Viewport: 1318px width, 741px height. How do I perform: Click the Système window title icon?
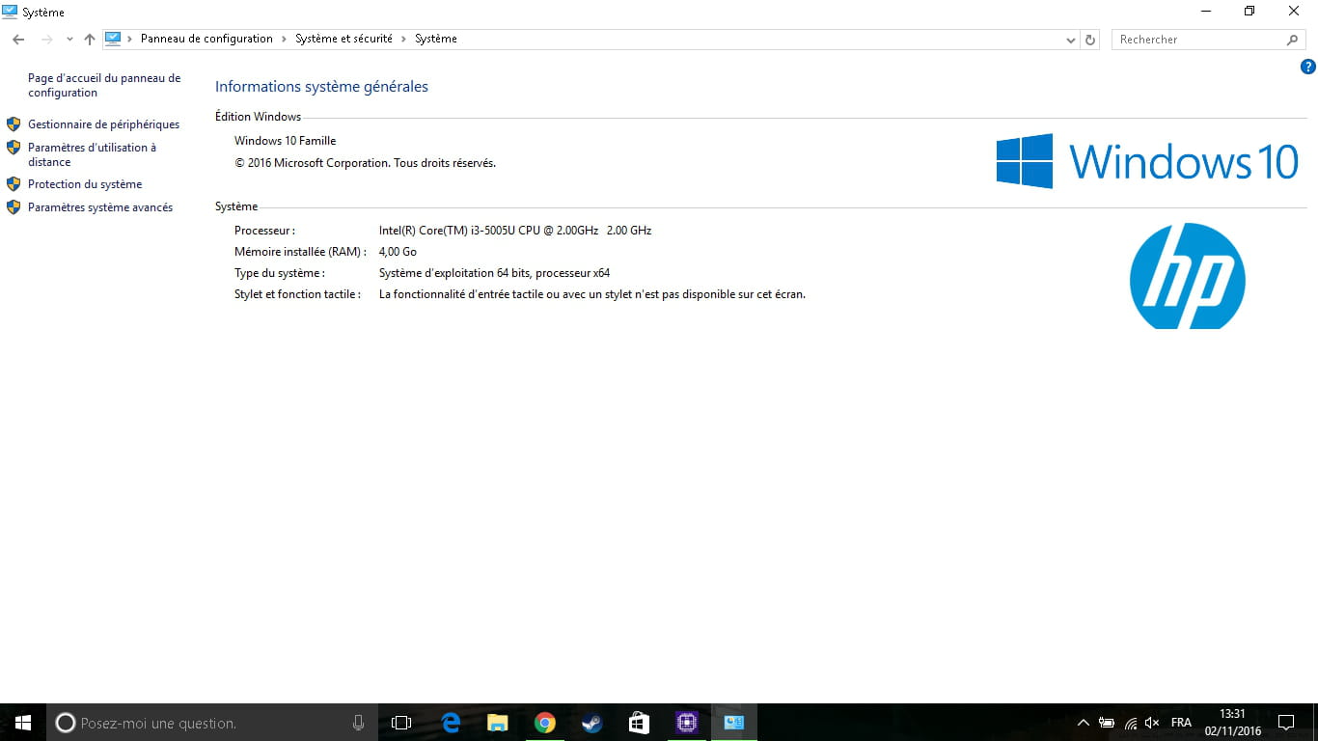point(11,12)
